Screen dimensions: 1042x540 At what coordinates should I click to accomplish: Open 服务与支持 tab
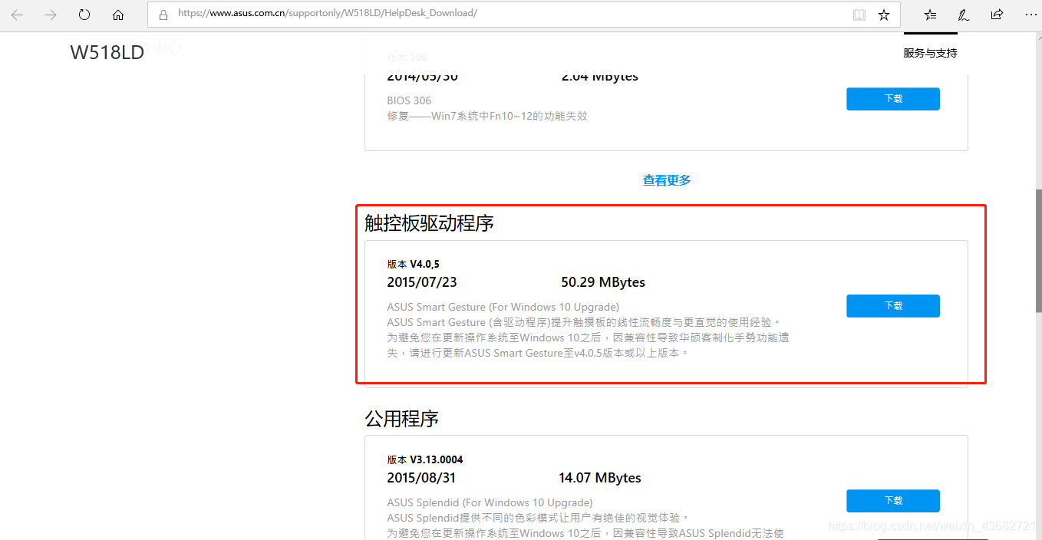[x=930, y=53]
